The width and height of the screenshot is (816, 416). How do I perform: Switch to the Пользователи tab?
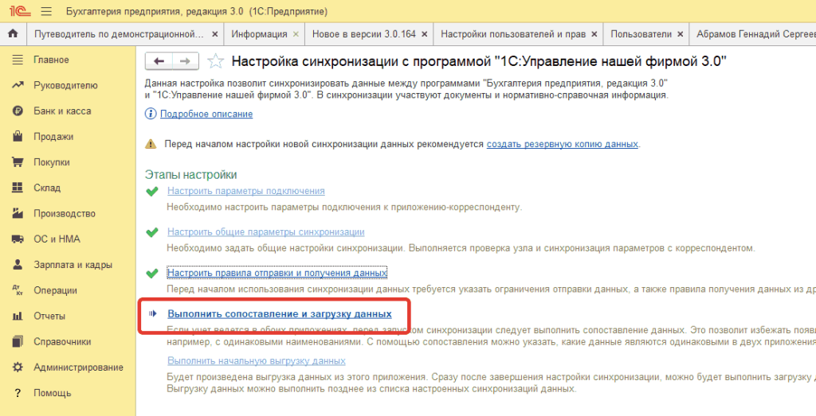tap(641, 34)
